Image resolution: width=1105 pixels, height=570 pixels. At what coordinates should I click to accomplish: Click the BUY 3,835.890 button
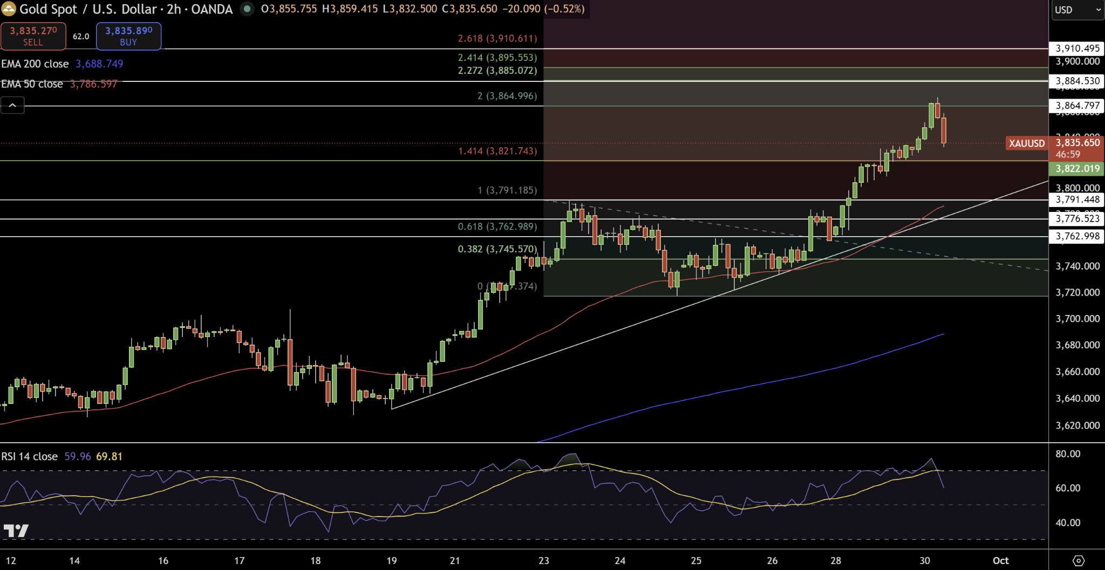(128, 36)
